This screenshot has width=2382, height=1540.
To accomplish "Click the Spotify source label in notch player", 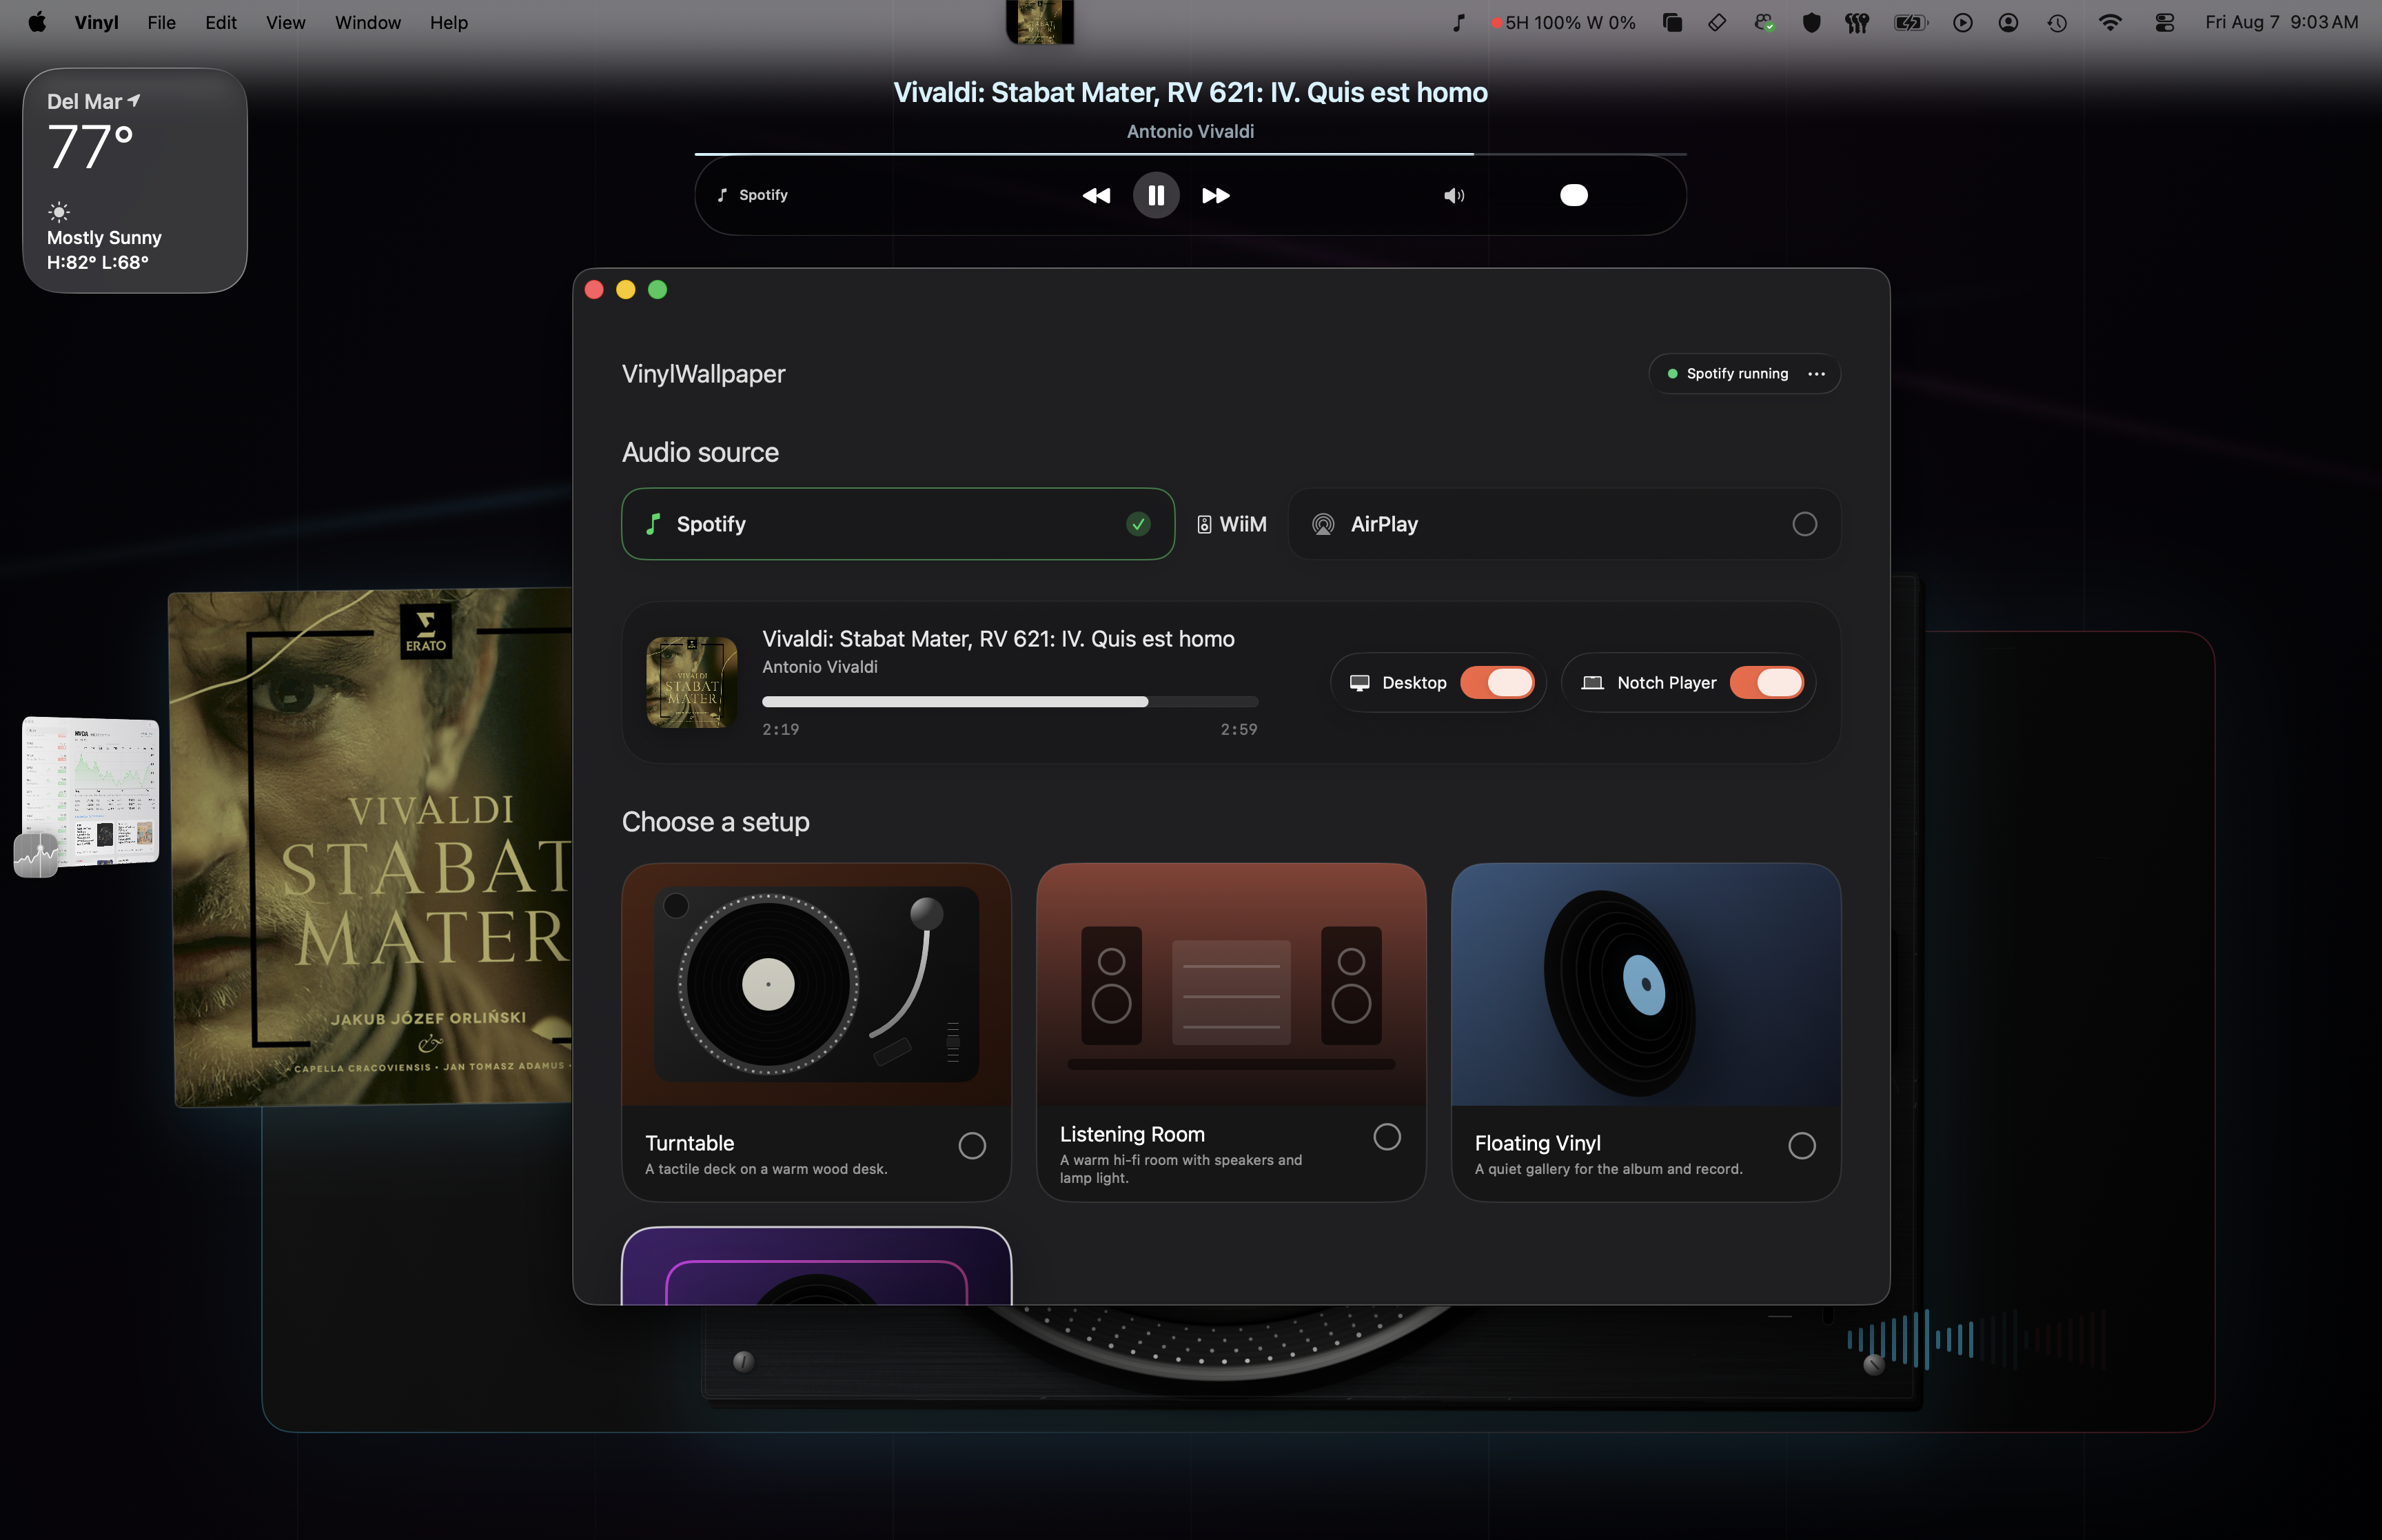I will (x=753, y=195).
